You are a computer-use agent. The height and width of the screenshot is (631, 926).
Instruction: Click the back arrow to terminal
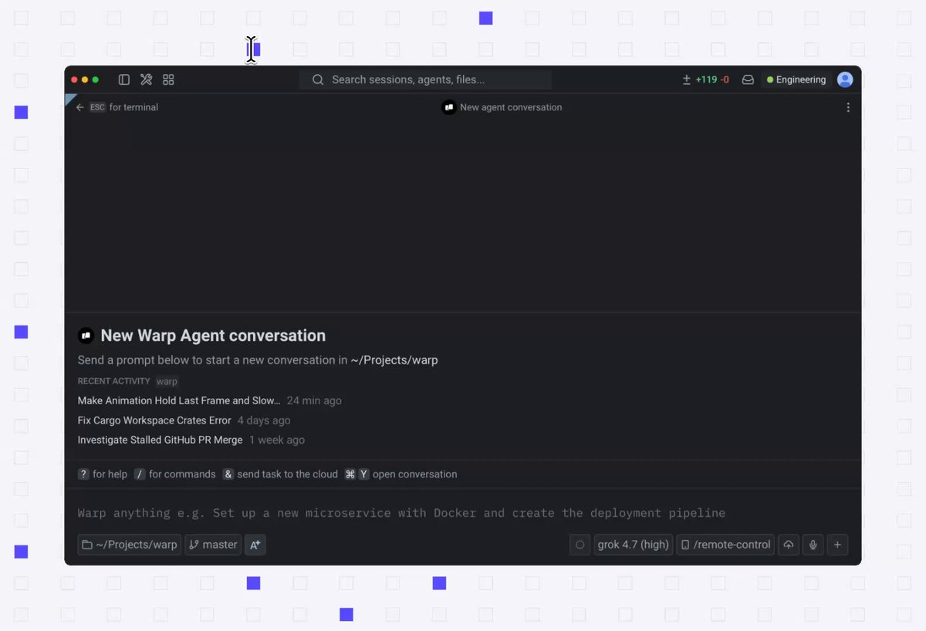click(79, 107)
